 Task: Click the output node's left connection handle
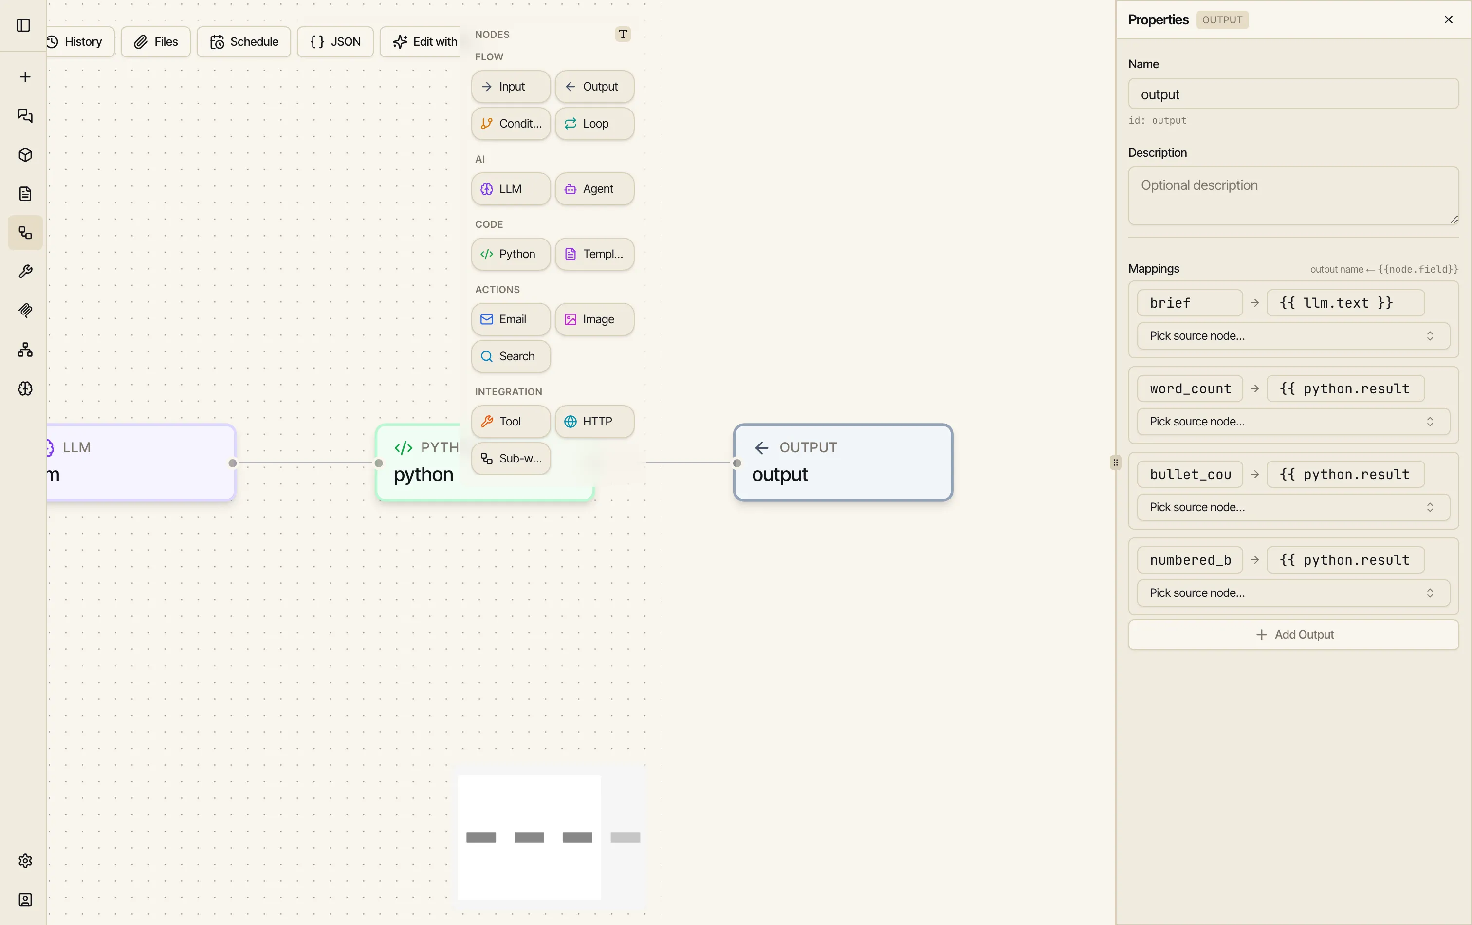coord(736,463)
